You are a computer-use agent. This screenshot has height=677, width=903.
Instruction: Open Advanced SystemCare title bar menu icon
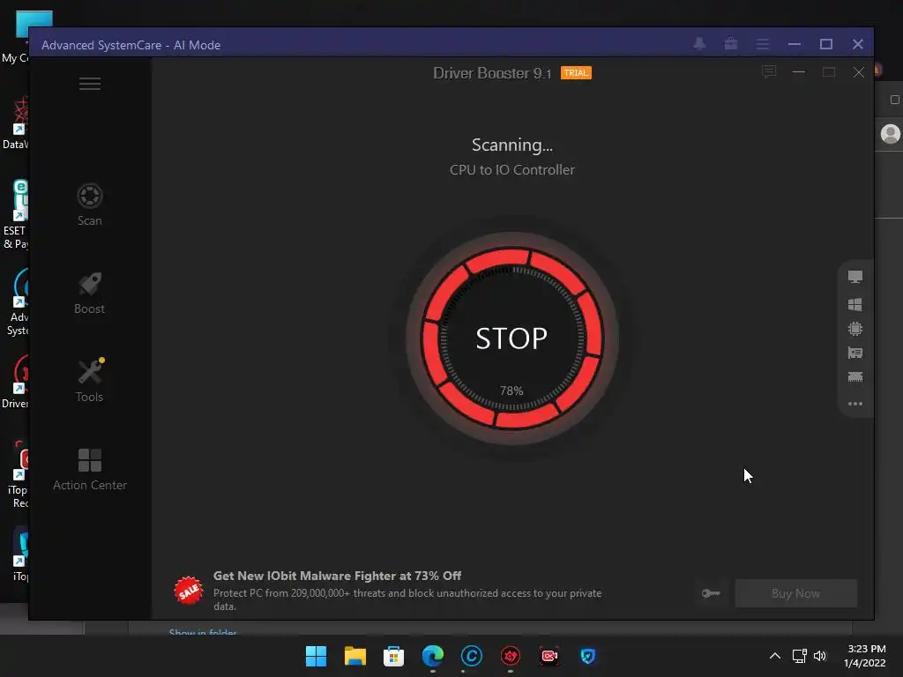click(x=763, y=44)
